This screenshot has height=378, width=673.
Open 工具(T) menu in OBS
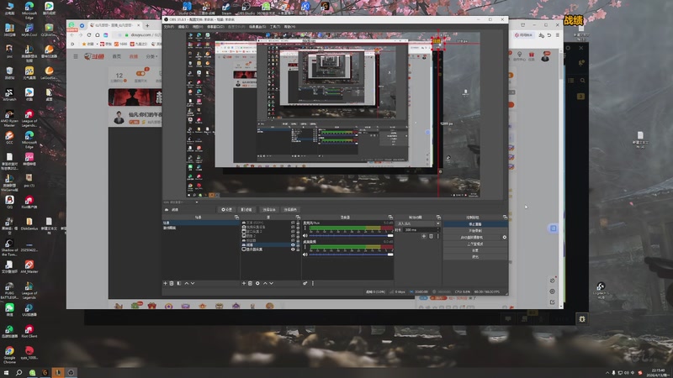tap(275, 27)
